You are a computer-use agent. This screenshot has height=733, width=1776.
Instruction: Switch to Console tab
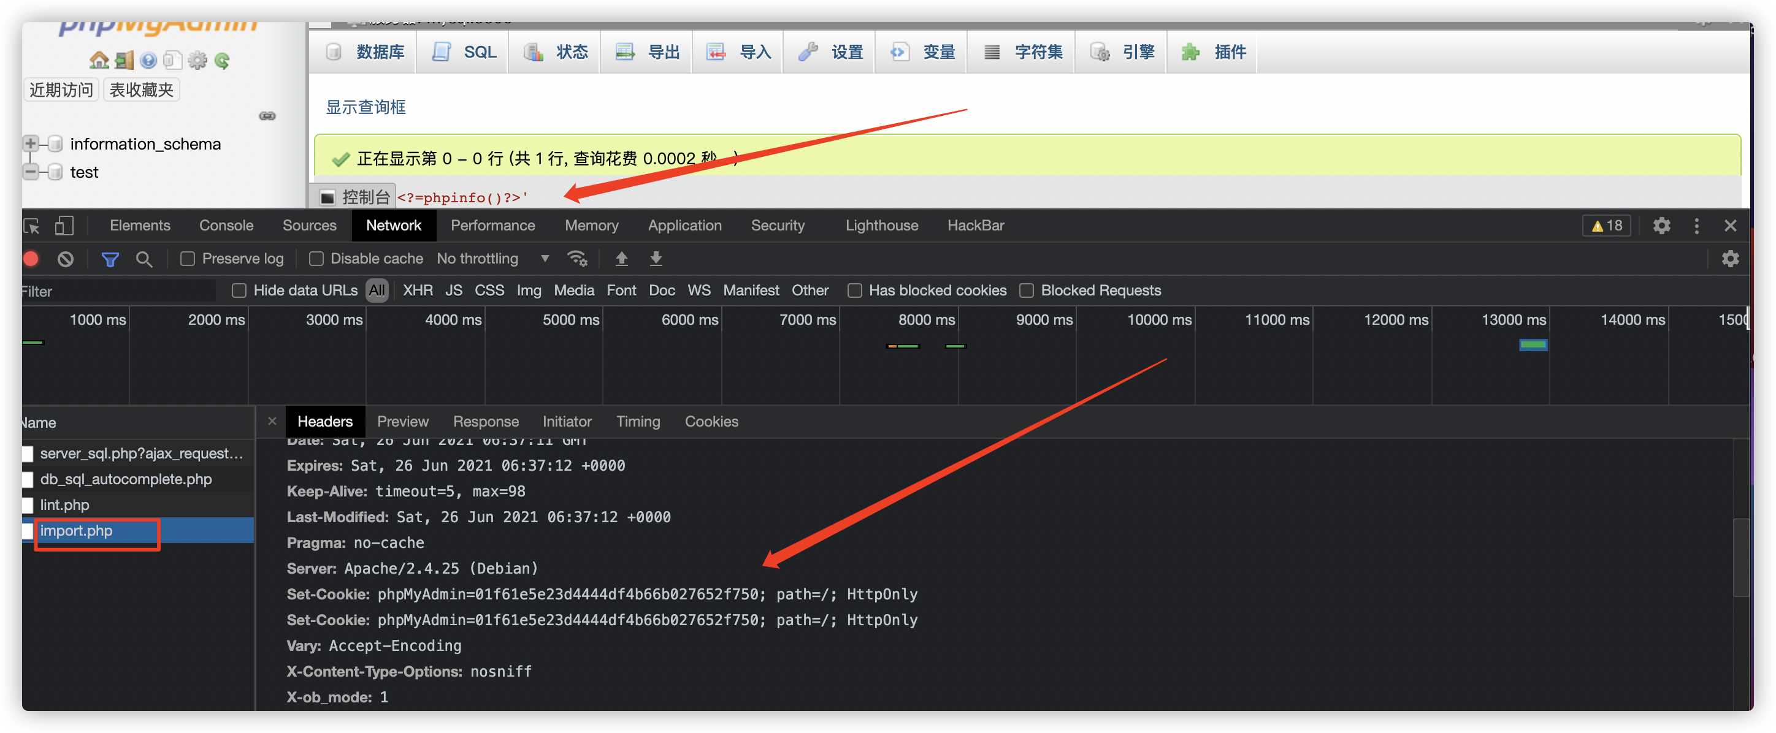pos(226,226)
